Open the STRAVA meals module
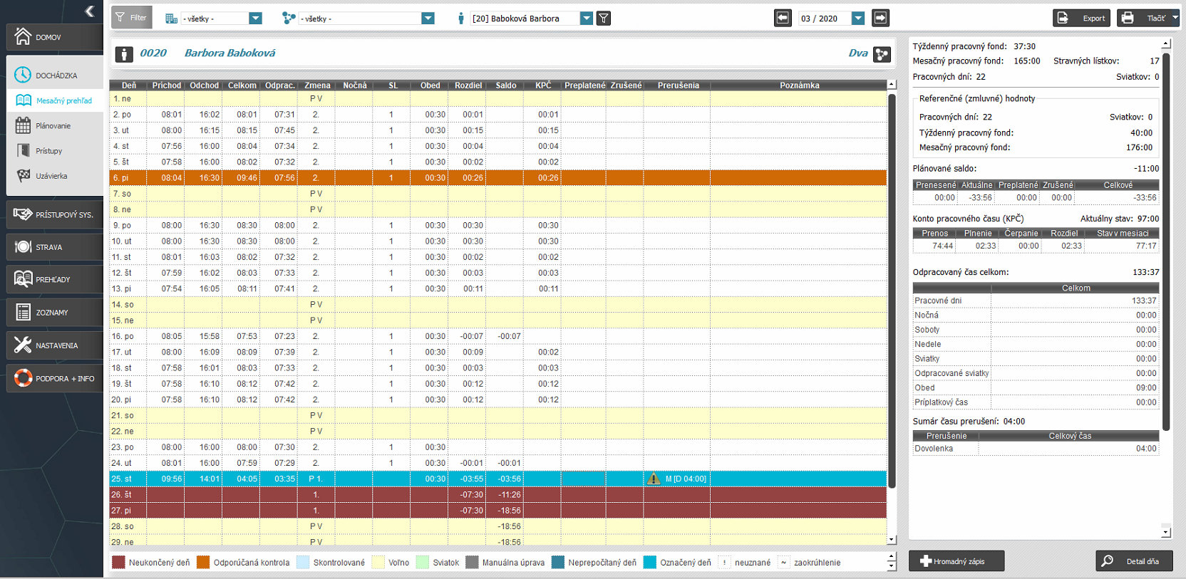The height and width of the screenshot is (579, 1186). click(x=55, y=247)
